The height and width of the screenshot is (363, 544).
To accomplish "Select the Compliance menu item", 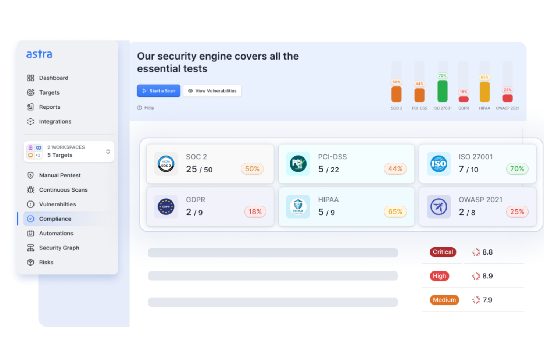I will [55, 219].
